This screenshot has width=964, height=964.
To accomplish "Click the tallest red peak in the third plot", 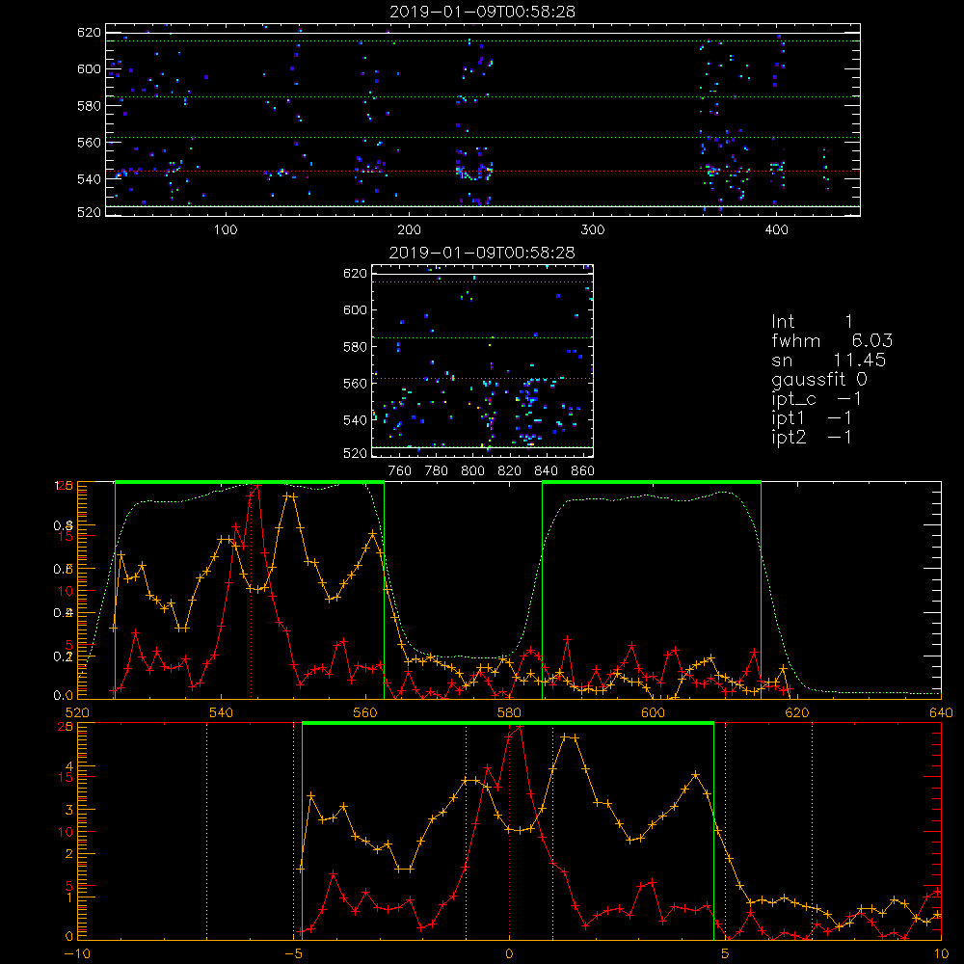I will [x=257, y=485].
